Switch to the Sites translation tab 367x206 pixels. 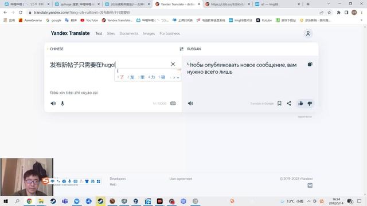pos(111,33)
